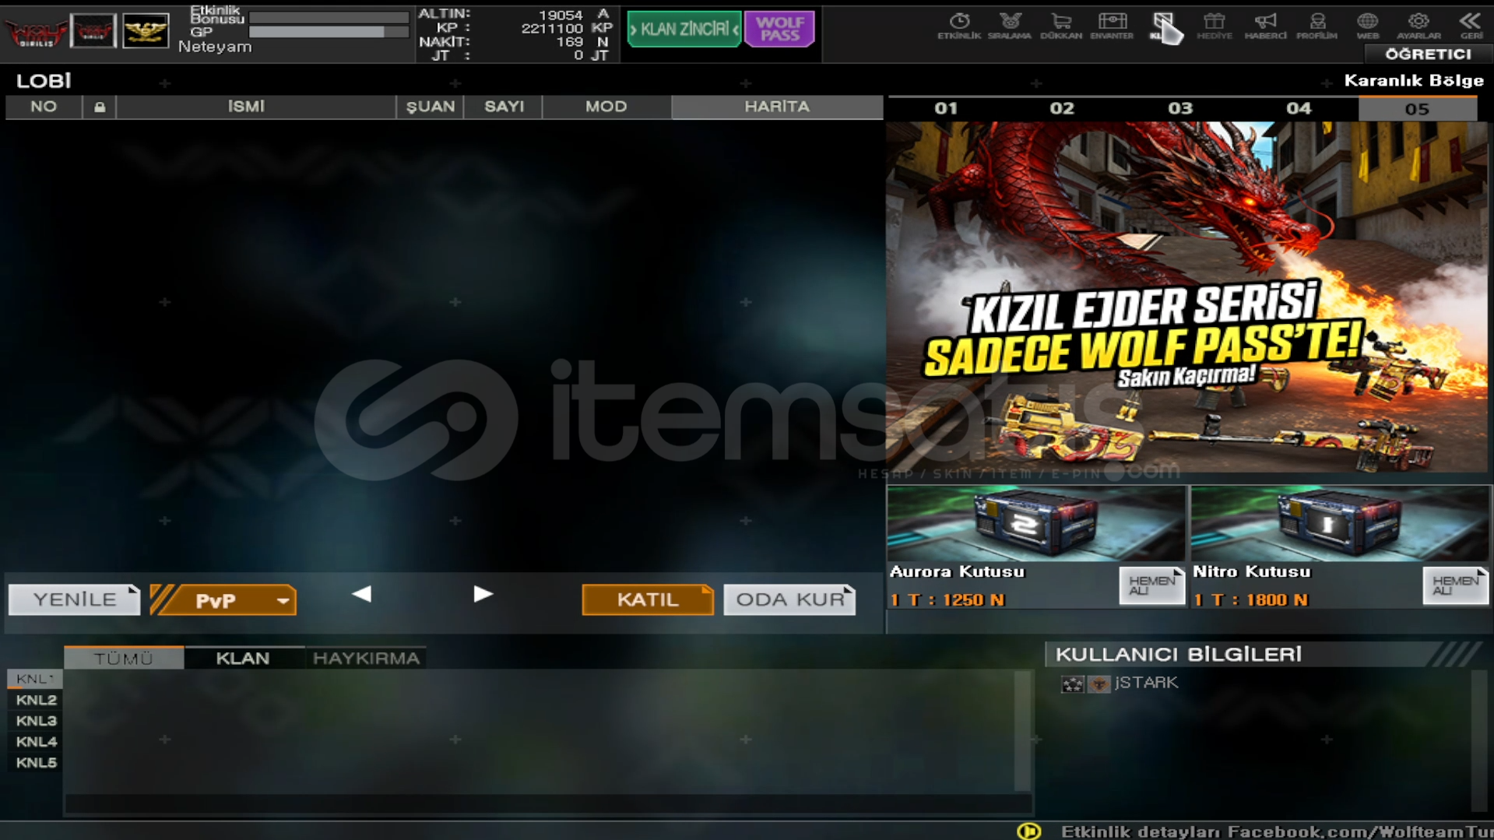Open the Profilim profile icon
The width and height of the screenshot is (1494, 840).
1316,26
